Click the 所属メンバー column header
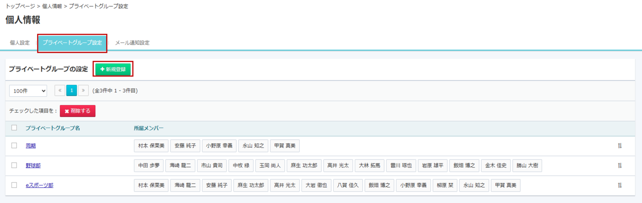Image resolution: width=642 pixels, height=203 pixels. (x=148, y=128)
